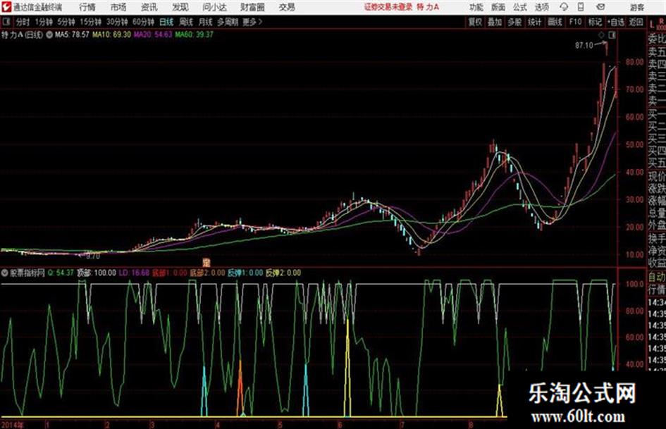
Task: Click the 返回 back button
Action: [x=636, y=22]
